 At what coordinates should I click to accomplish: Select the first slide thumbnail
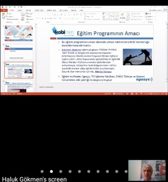[x=19, y=33]
